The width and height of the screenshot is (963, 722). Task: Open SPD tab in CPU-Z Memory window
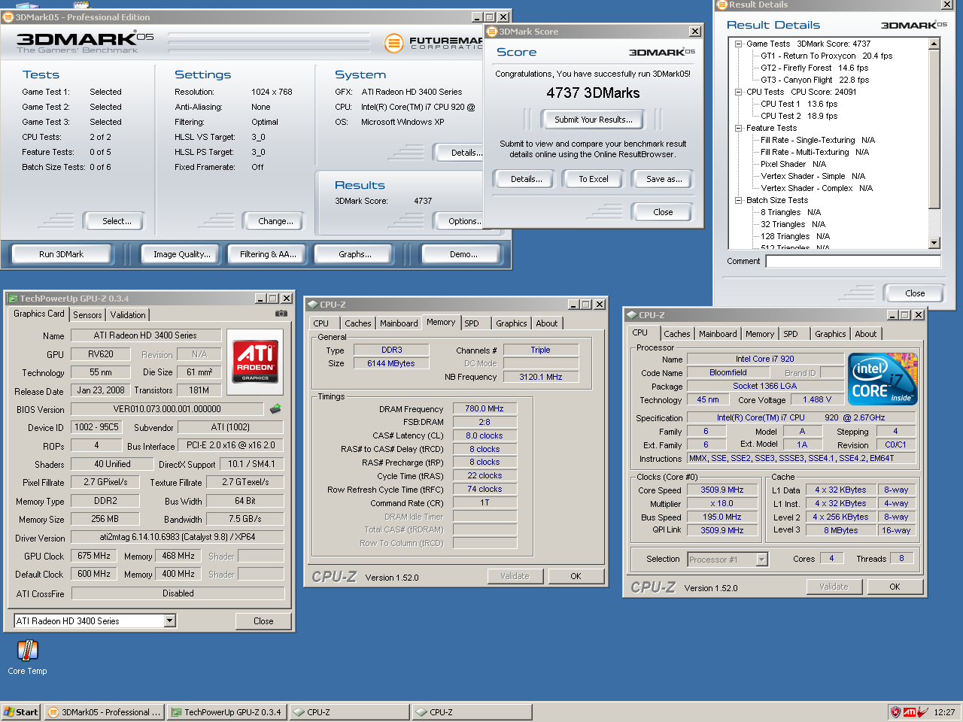(472, 323)
